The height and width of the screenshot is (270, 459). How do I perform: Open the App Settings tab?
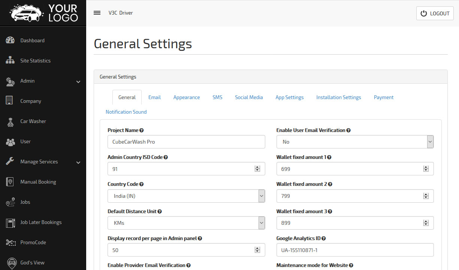[x=290, y=97]
